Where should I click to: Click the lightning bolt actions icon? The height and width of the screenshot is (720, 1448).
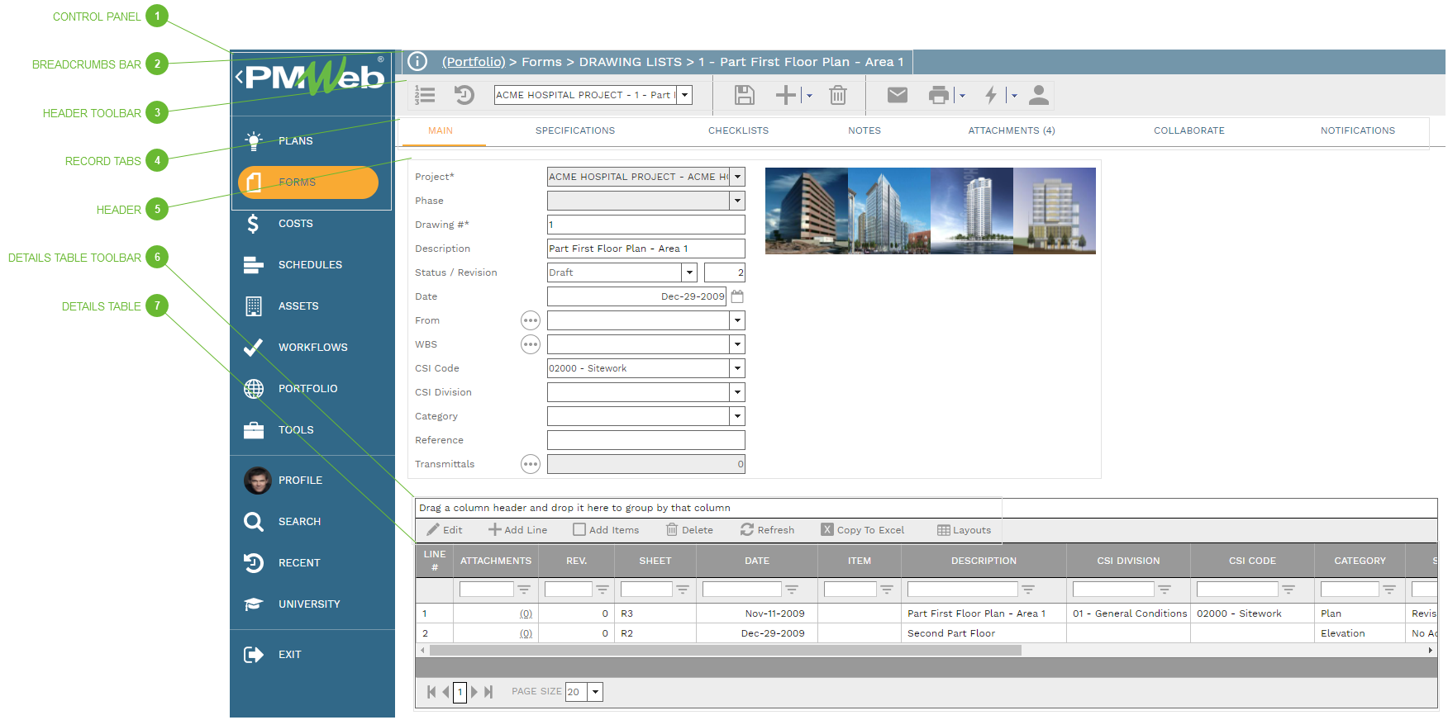[990, 95]
